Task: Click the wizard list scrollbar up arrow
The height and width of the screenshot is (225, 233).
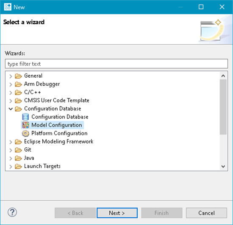Action: [223, 76]
